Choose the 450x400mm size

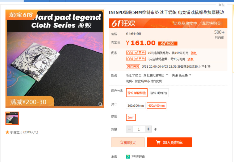157,105
